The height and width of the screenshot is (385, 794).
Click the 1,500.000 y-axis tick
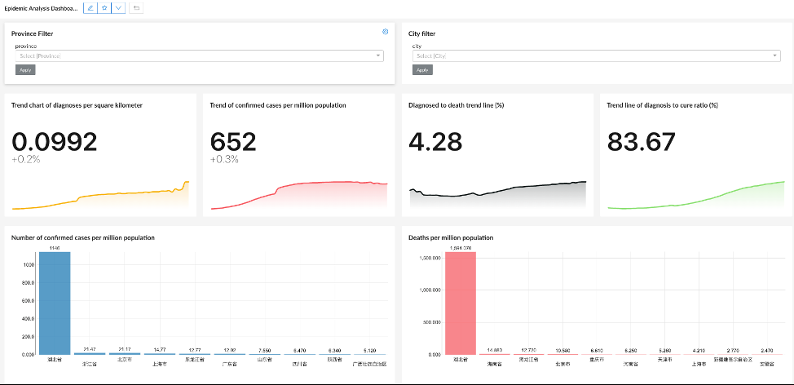(x=430, y=258)
